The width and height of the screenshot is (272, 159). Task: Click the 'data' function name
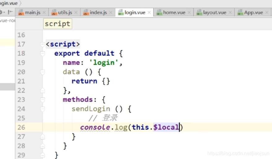click(x=71, y=72)
